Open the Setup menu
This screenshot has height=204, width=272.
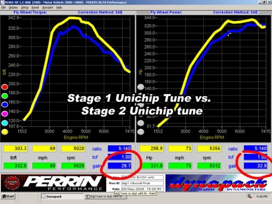[25, 7]
